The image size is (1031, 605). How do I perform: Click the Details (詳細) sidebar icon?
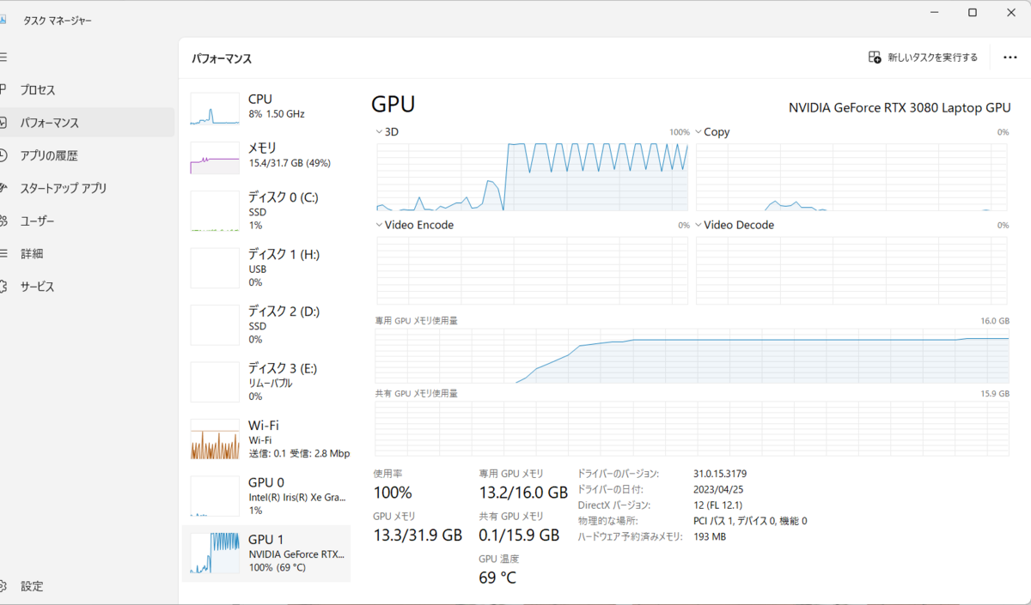click(x=3, y=253)
